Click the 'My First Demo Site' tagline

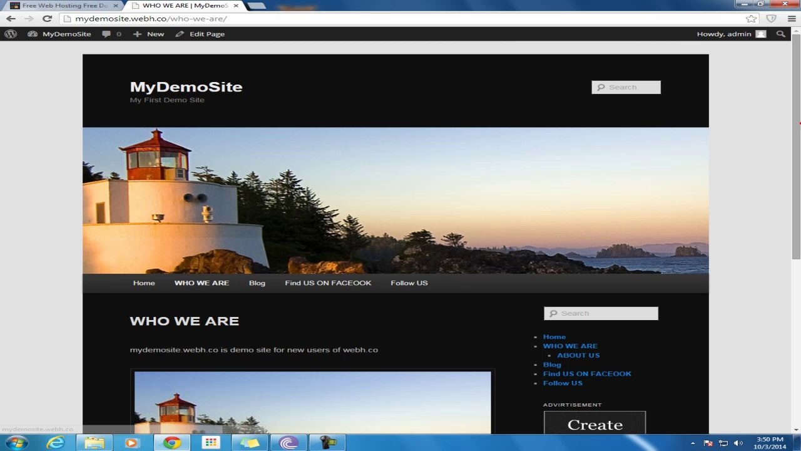tap(167, 100)
